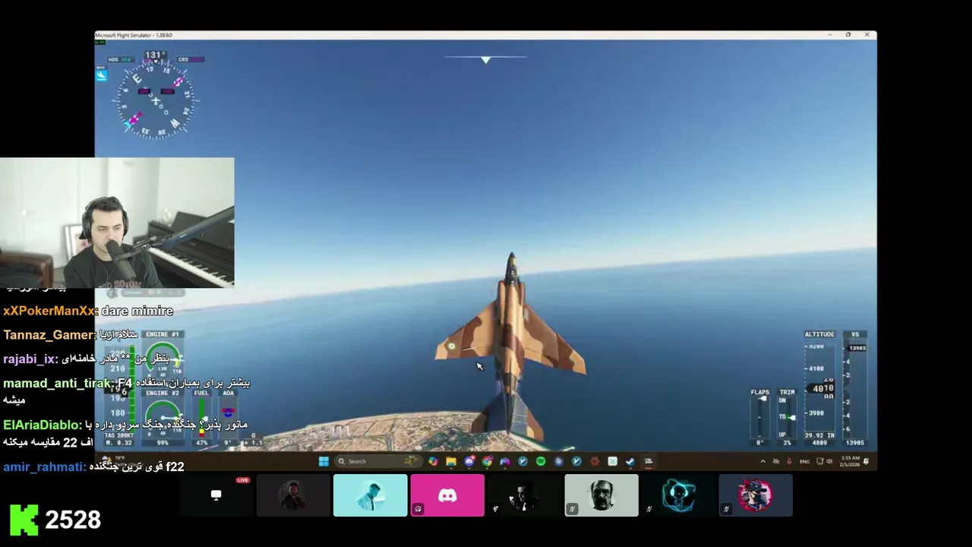Click the white camera direction marker at top
Screen dimensions: 972x547
click(x=486, y=59)
